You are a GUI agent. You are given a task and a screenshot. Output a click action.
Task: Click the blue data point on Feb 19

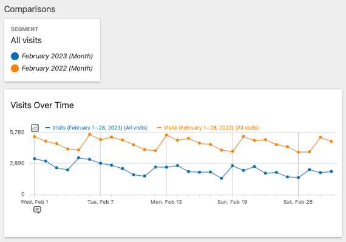(x=232, y=166)
